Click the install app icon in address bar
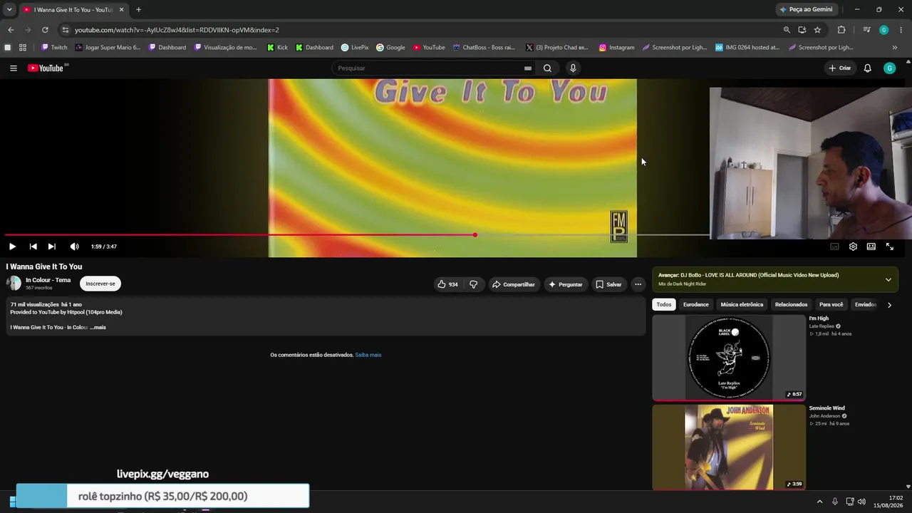The height and width of the screenshot is (513, 912). 802,30
